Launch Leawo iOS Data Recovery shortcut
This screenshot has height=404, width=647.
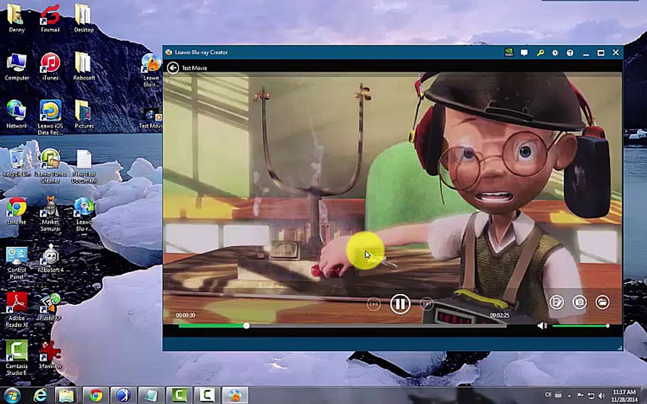(x=50, y=117)
